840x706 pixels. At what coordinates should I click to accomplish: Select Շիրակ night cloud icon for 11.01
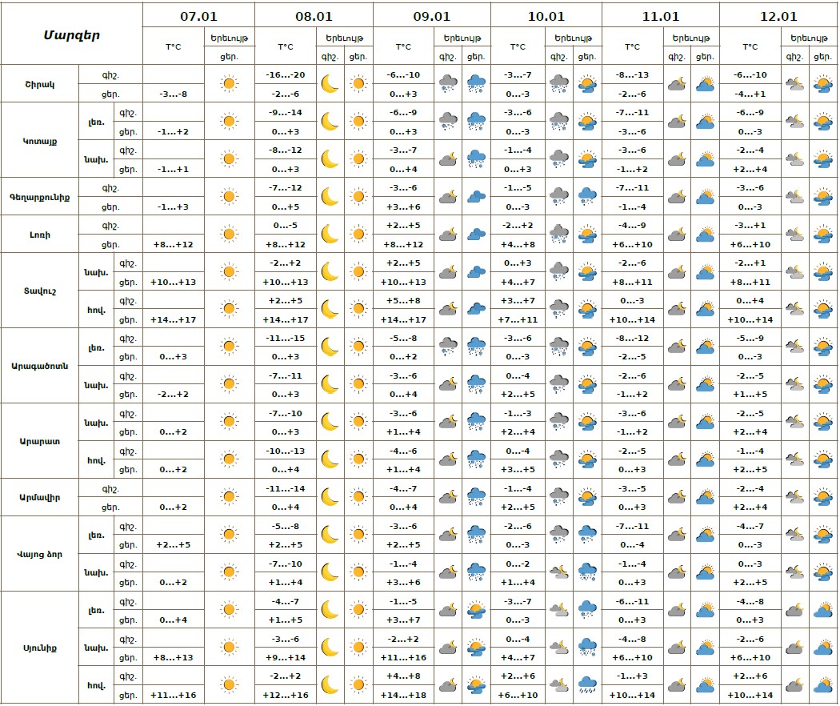(x=676, y=83)
